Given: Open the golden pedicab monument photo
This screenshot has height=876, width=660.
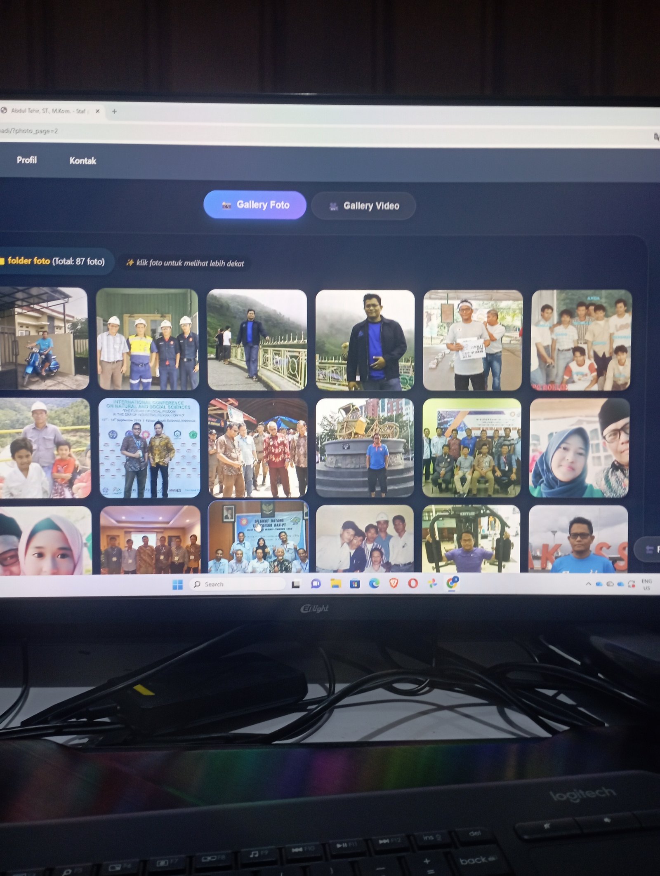Looking at the screenshot, I should click(x=365, y=448).
